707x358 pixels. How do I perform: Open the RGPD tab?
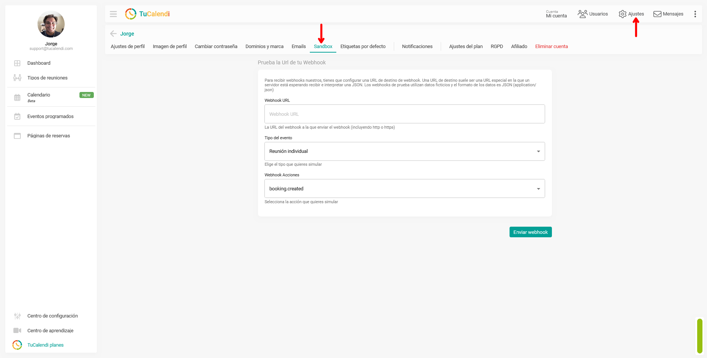(x=497, y=47)
